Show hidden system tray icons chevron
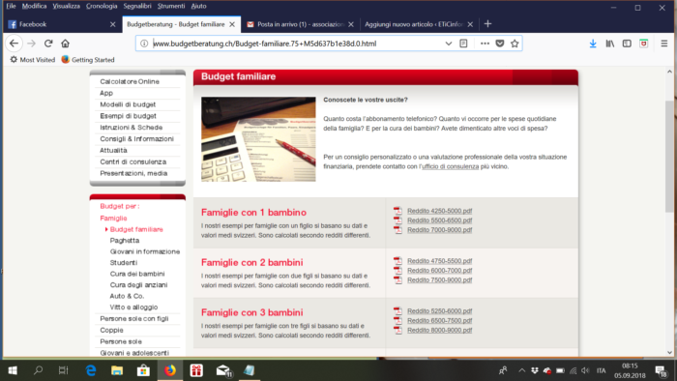The image size is (677, 381). (521, 370)
